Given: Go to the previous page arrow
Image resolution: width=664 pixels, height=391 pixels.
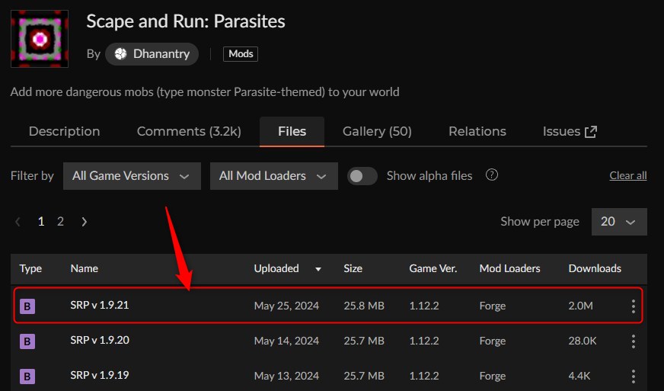Looking at the screenshot, I should pyautogui.click(x=18, y=221).
